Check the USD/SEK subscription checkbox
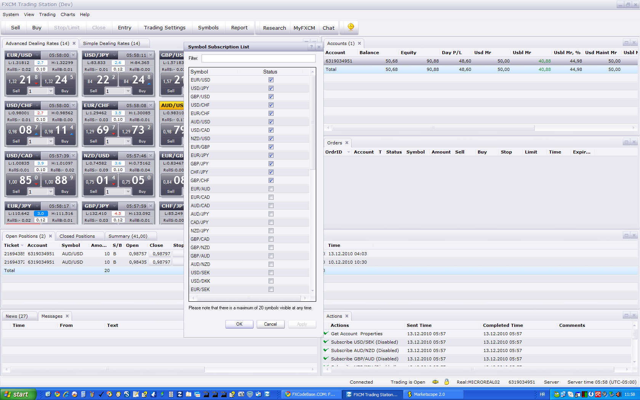The image size is (640, 400). [x=271, y=273]
